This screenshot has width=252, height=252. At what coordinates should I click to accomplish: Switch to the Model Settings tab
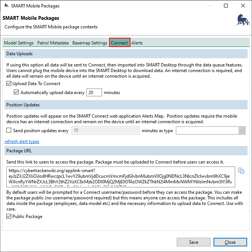point(19,43)
